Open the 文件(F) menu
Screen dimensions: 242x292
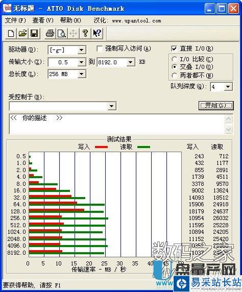[x=15, y=20]
